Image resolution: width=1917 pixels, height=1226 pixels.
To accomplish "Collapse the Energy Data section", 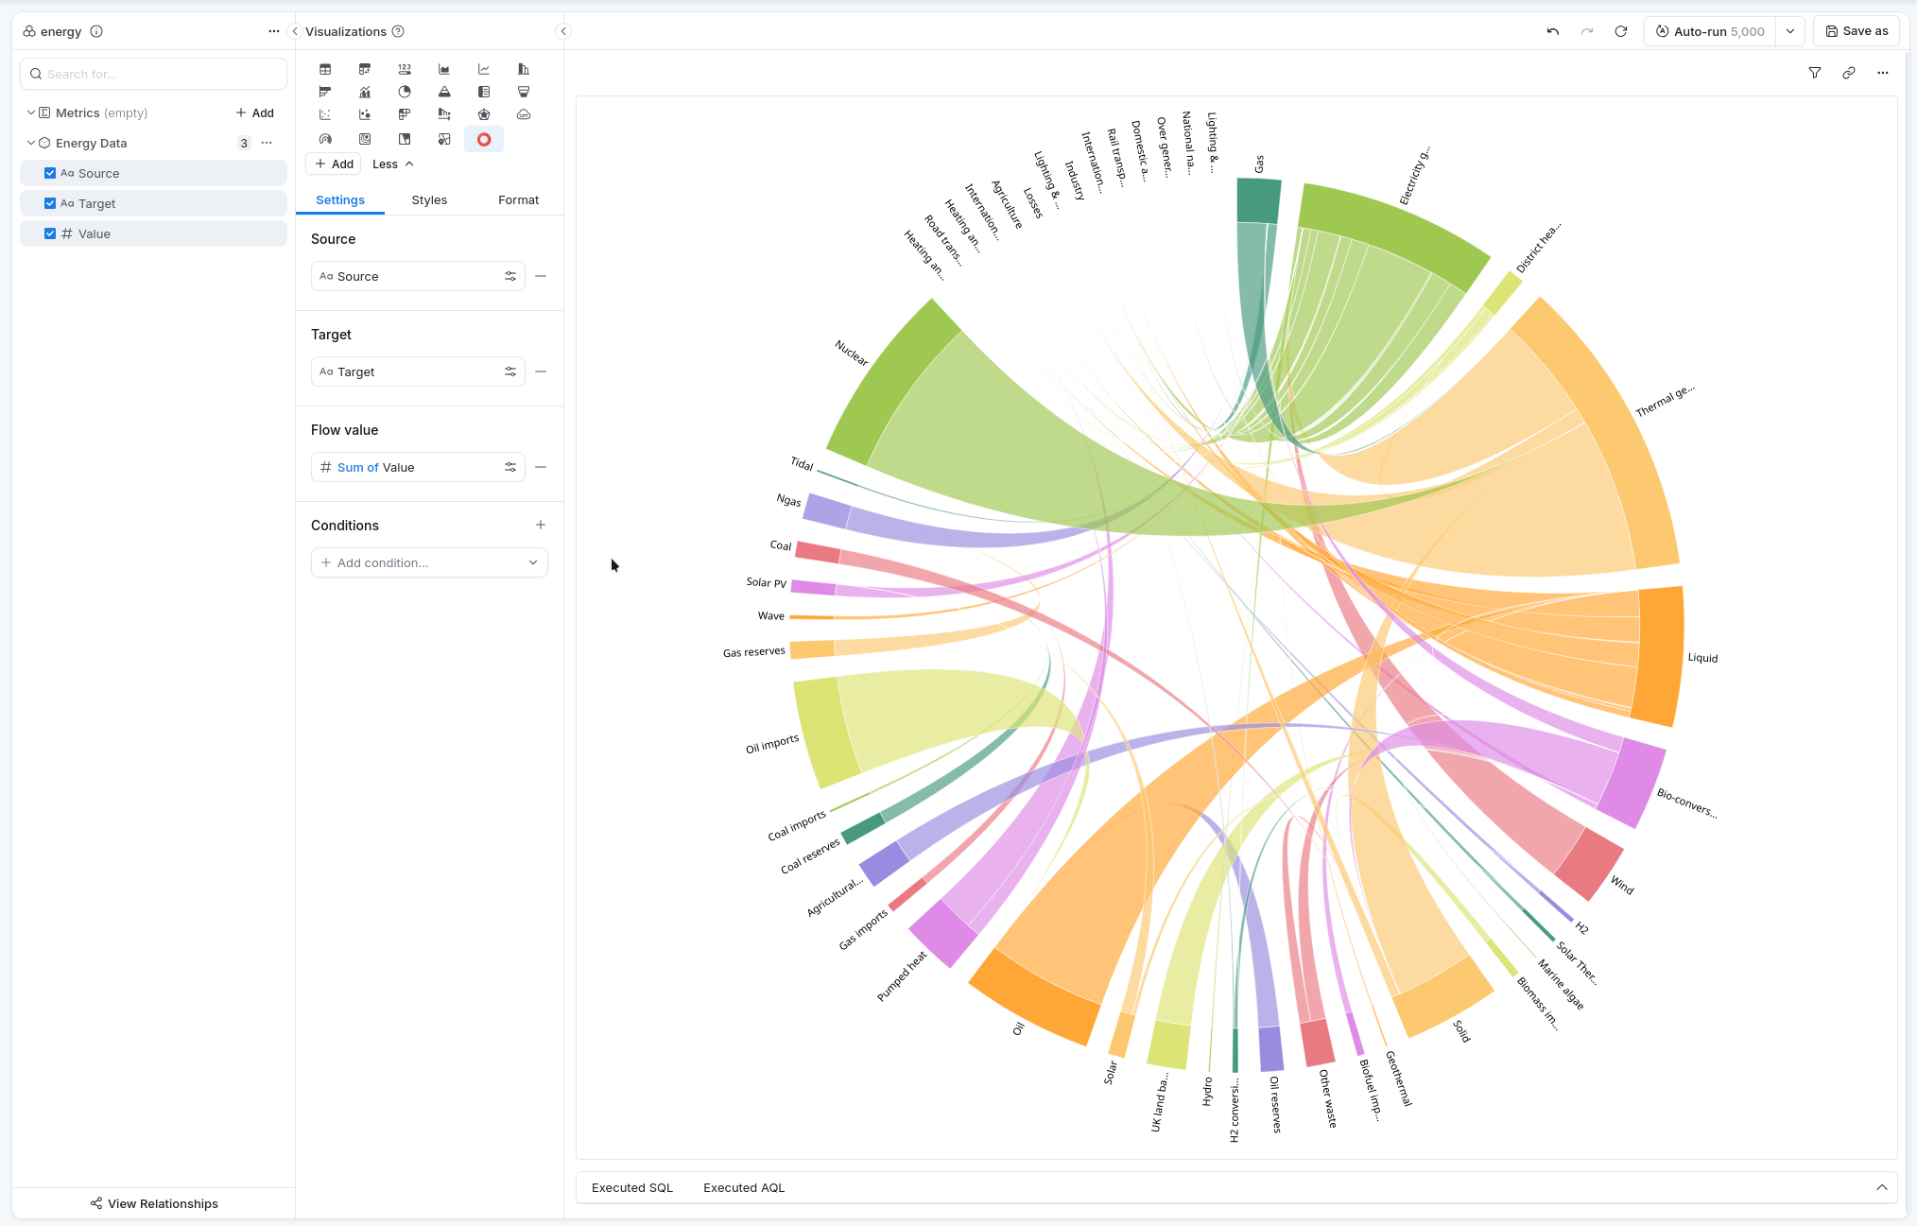I will click(30, 143).
